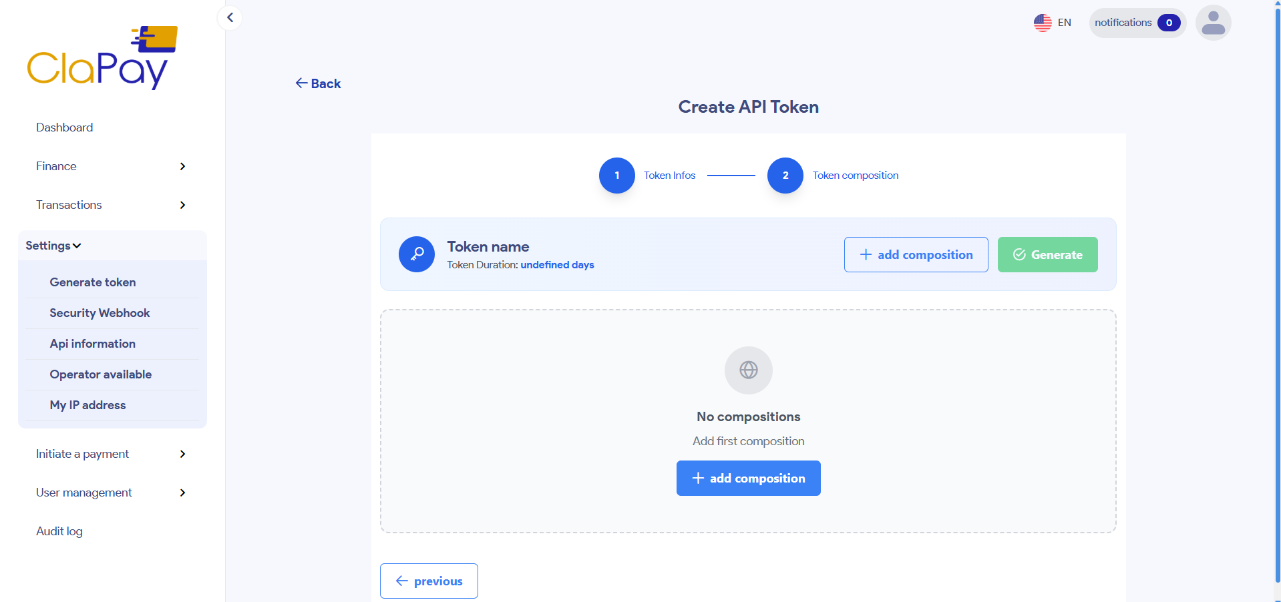Open the Security Webhook page

(100, 312)
